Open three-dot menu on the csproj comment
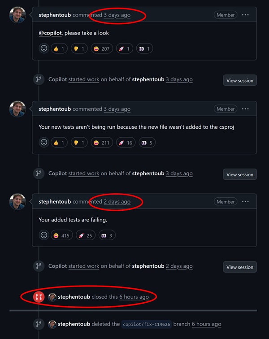269x339 pixels. [245, 109]
